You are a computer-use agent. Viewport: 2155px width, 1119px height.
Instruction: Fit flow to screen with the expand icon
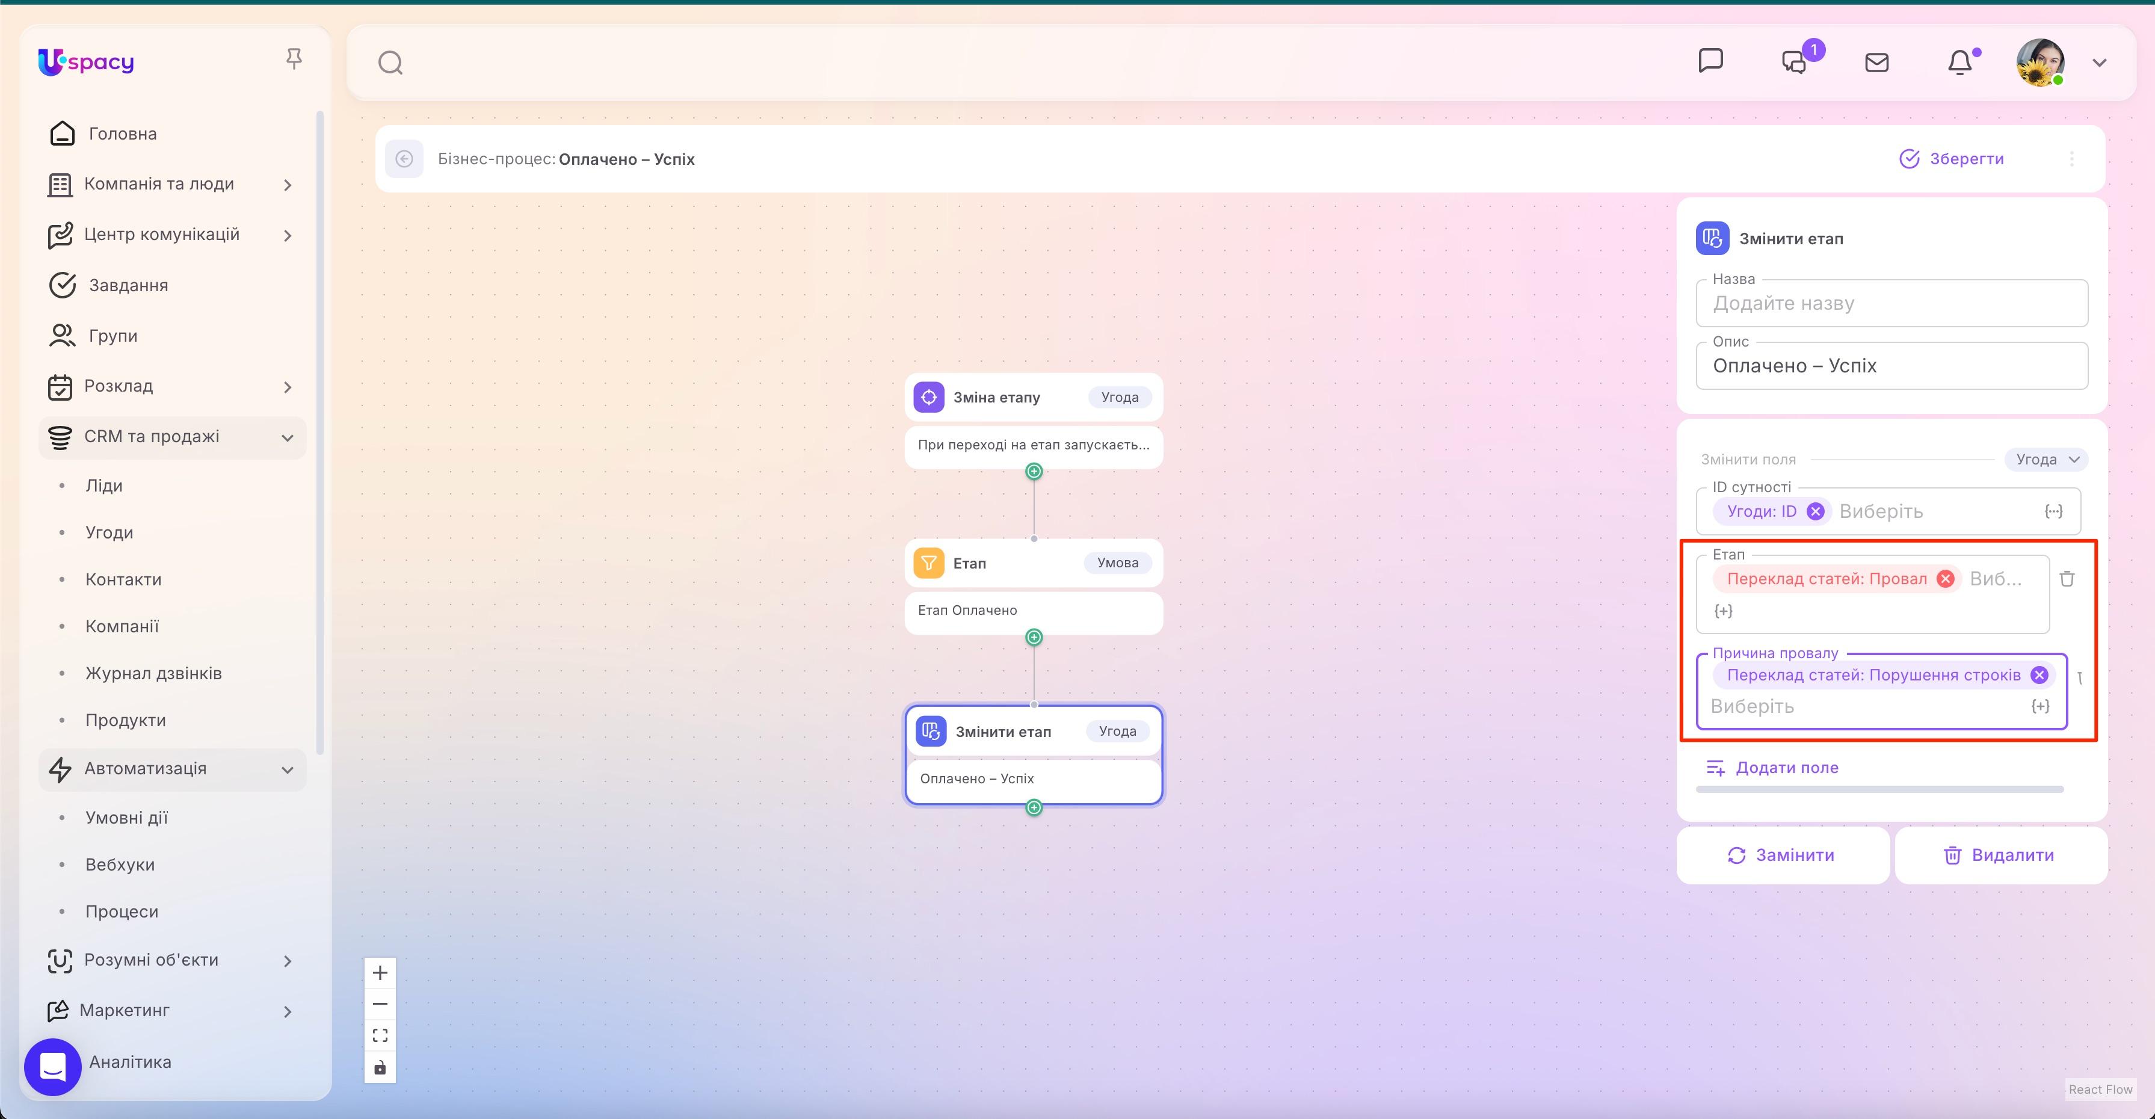pos(380,1035)
